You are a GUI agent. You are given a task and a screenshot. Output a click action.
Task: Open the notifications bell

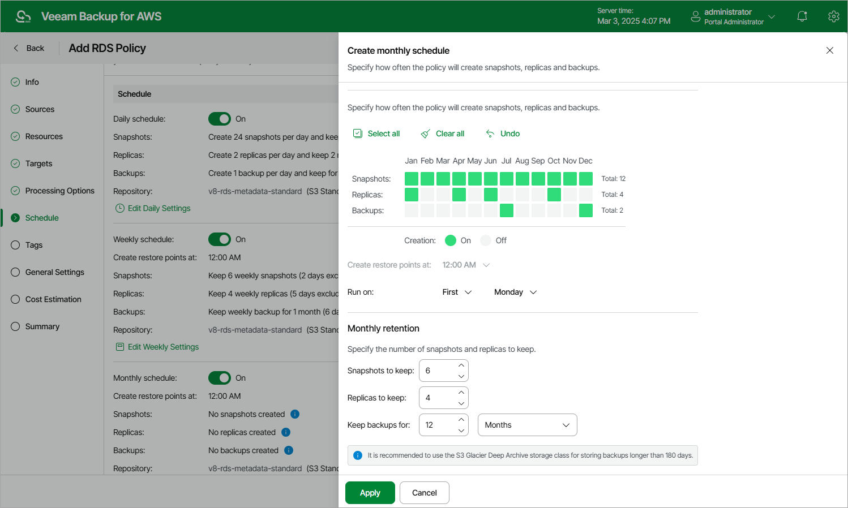pyautogui.click(x=802, y=16)
